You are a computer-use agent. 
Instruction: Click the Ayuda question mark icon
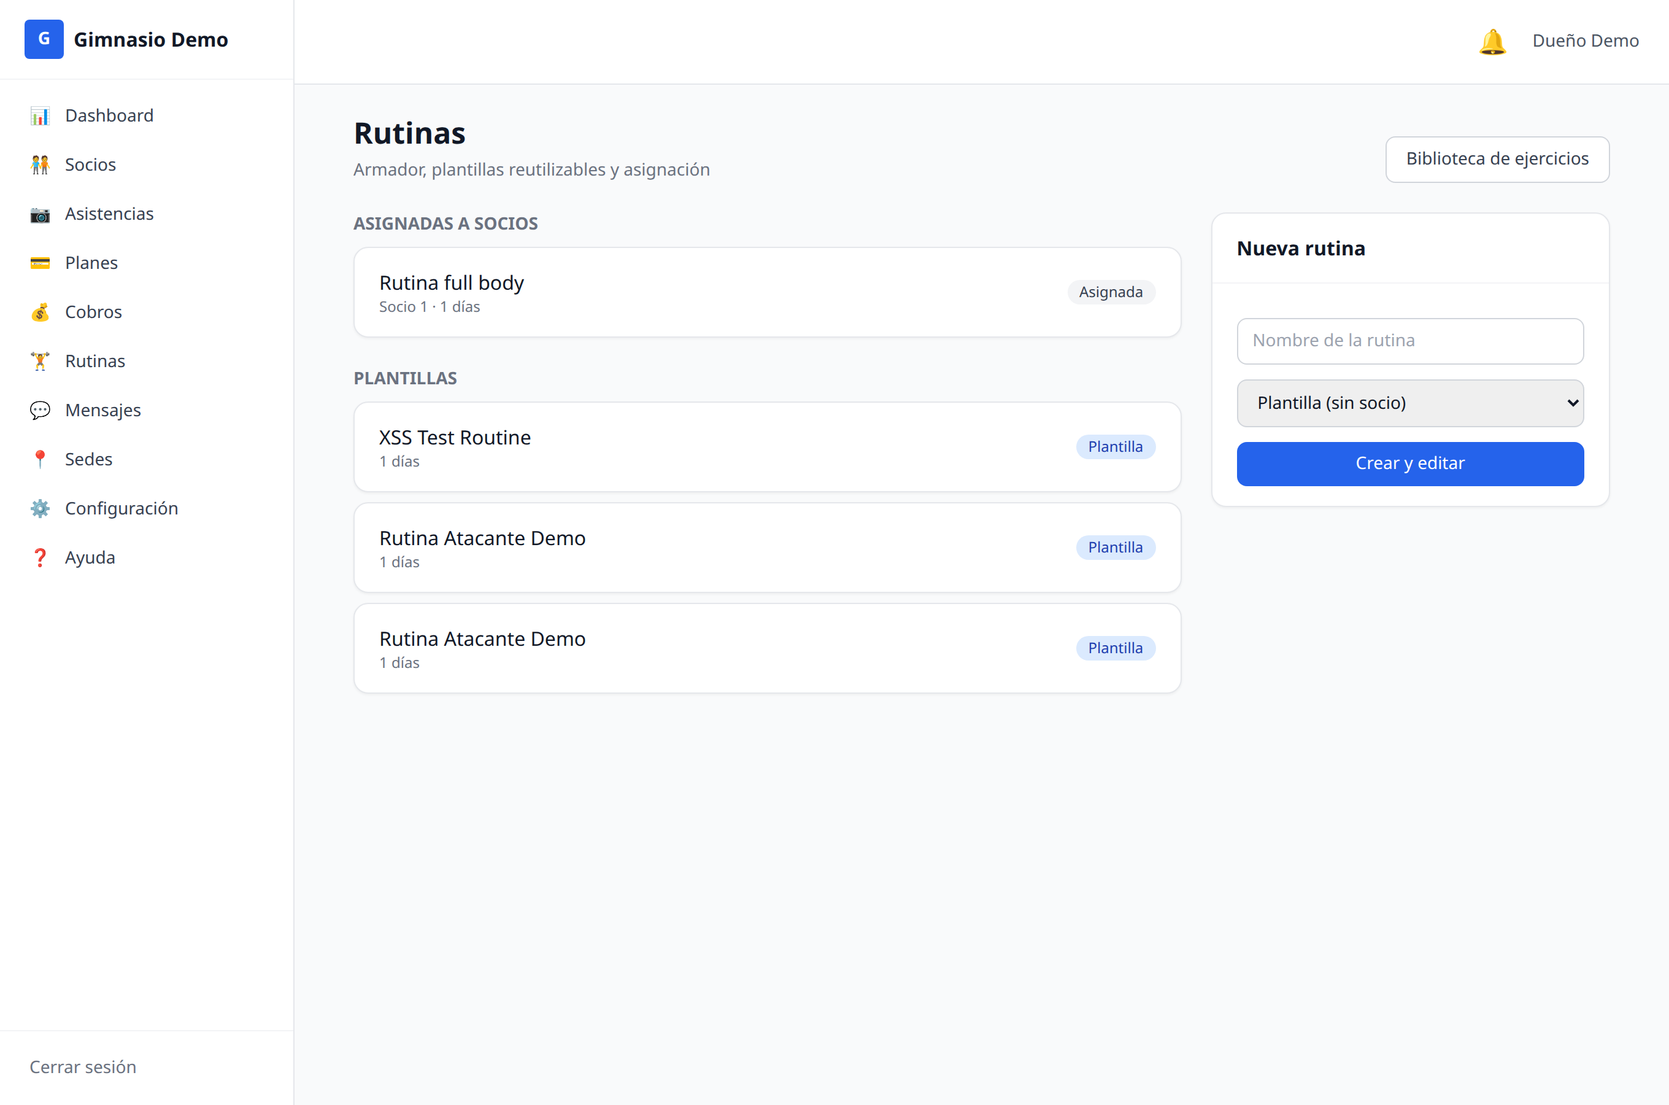[40, 557]
